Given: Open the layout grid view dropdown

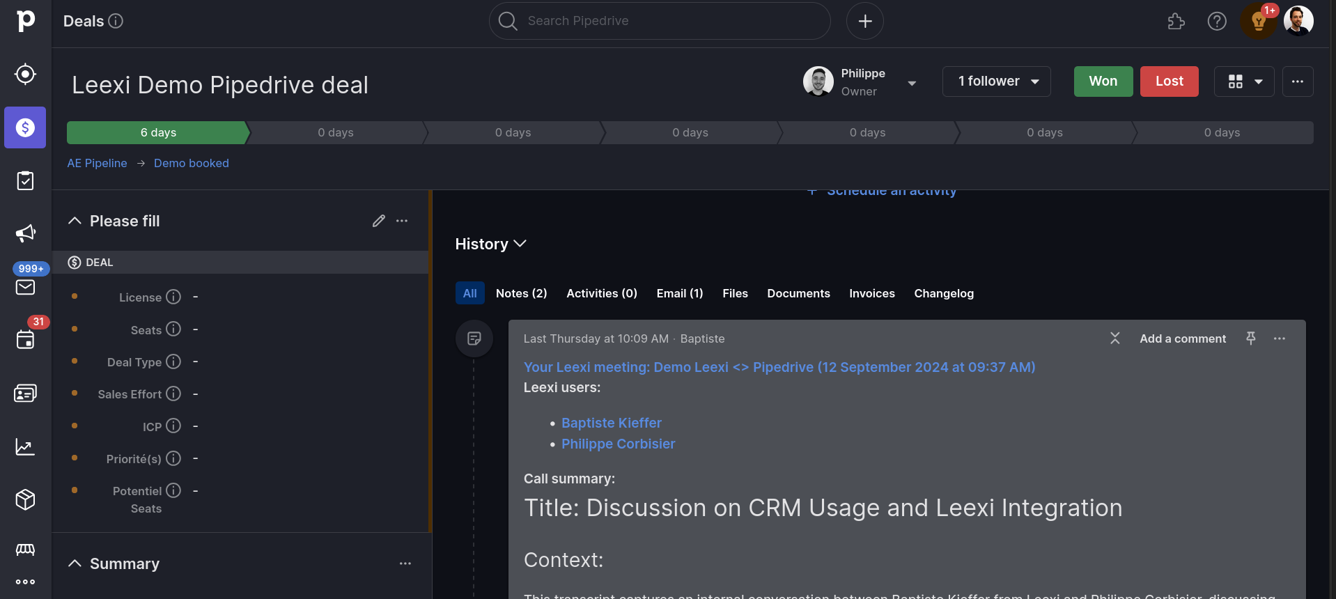Looking at the screenshot, I should pos(1244,81).
